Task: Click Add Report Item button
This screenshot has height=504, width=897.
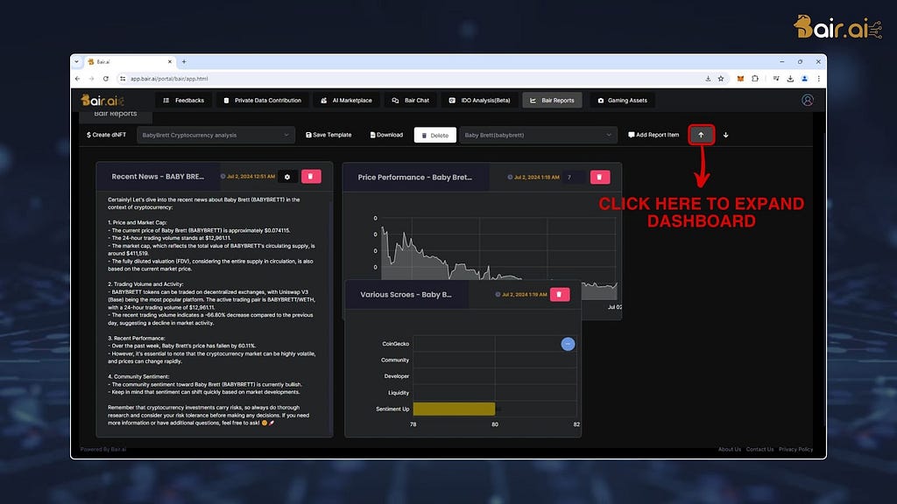Action: (x=653, y=135)
